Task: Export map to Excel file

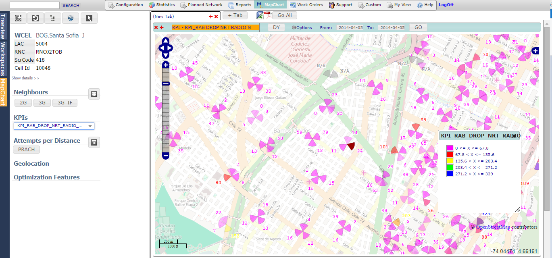Action: tap(260, 15)
